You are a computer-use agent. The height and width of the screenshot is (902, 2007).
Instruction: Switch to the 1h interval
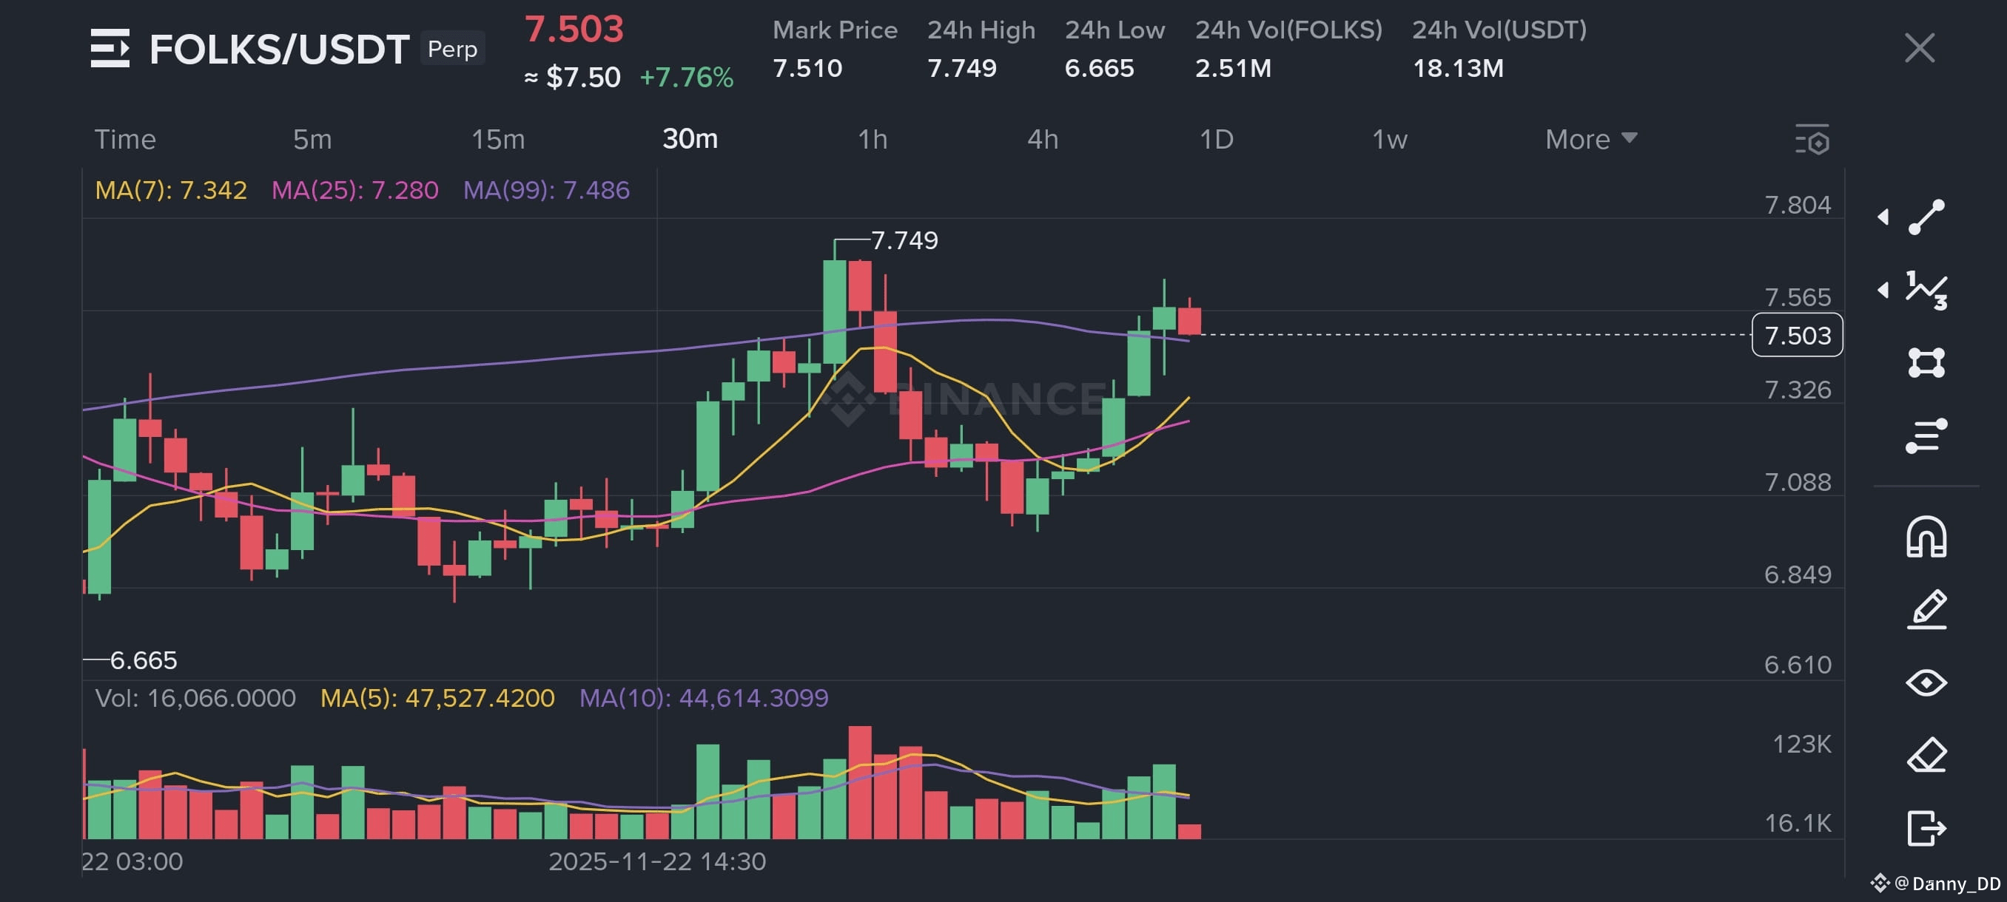point(873,139)
